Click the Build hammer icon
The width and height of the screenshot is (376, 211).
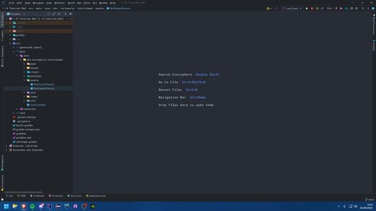[277, 8]
